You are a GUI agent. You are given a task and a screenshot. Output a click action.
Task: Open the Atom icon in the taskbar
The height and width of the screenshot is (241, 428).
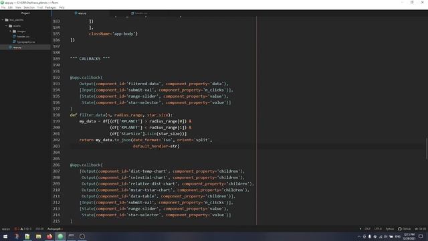[60, 236]
